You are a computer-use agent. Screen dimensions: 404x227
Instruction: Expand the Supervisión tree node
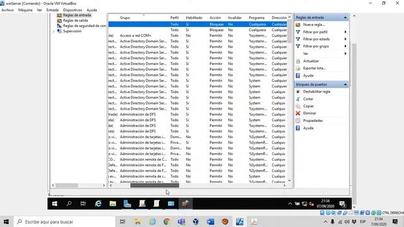click(54, 32)
